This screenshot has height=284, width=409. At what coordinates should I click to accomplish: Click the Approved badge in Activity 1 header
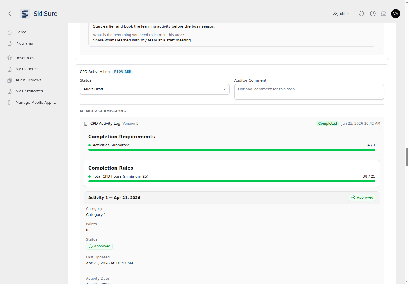tap(362, 197)
